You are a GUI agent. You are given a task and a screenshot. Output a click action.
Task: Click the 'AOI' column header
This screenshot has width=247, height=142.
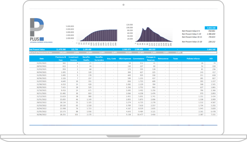tap(211, 59)
